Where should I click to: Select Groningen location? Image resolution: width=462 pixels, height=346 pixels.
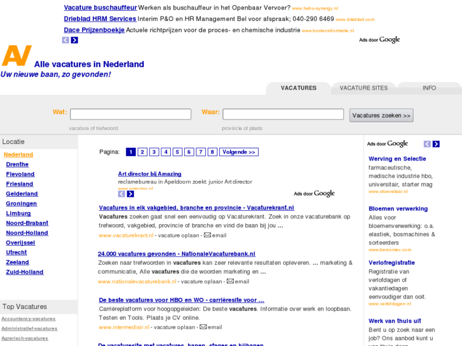click(22, 204)
